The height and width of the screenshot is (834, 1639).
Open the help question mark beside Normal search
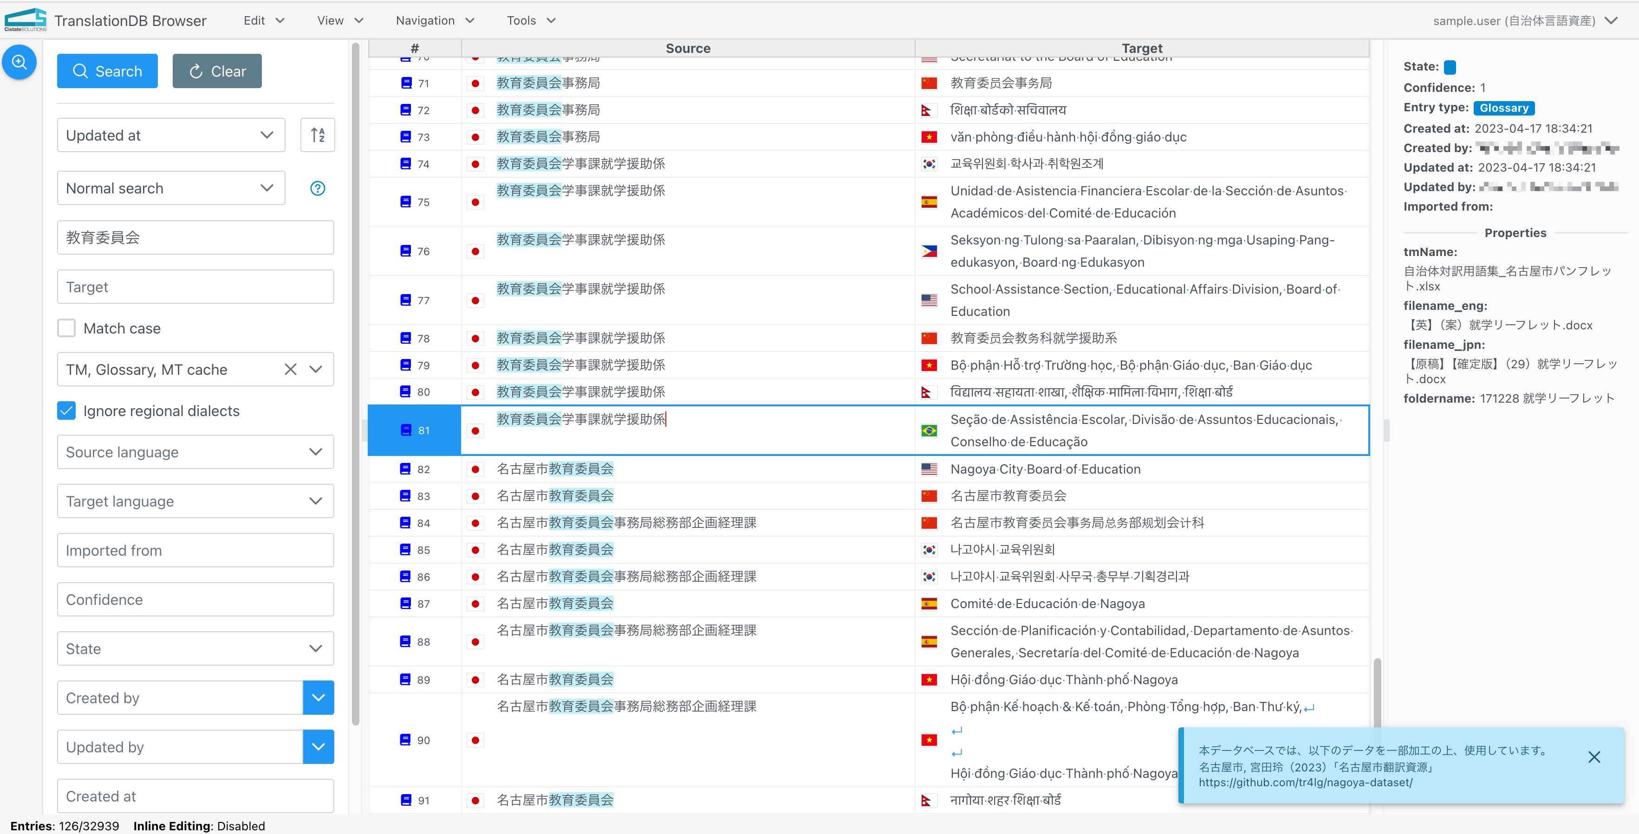(x=317, y=187)
